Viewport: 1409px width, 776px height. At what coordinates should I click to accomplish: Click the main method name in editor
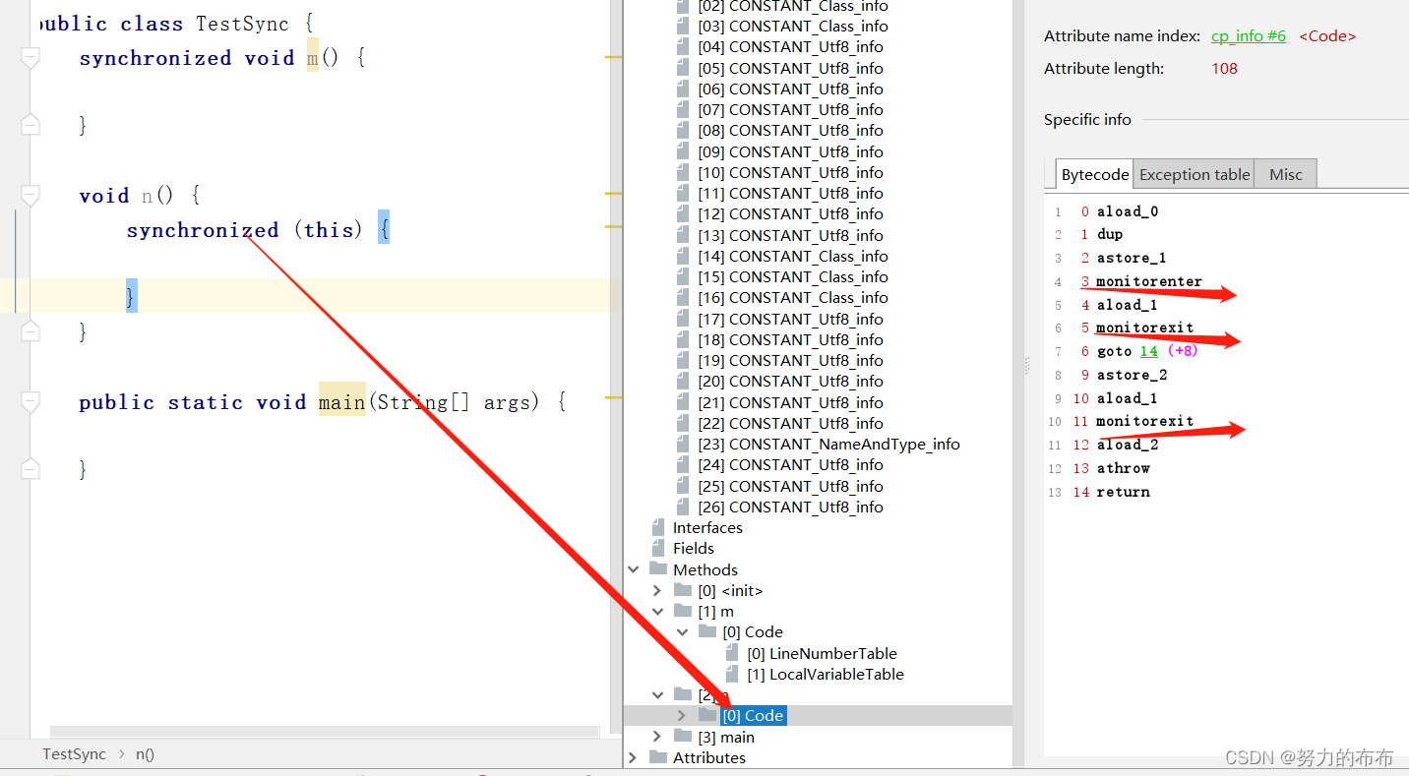click(x=342, y=402)
